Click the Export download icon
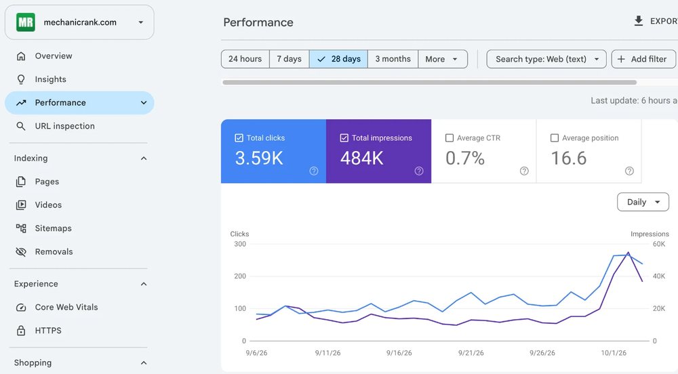Image resolution: width=678 pixels, height=374 pixels. (x=638, y=21)
